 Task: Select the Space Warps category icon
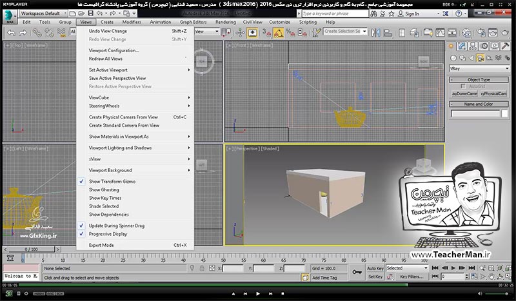coord(498,58)
